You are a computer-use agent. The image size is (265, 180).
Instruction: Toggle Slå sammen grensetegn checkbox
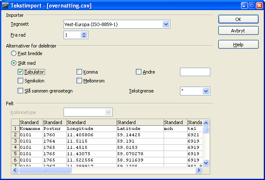21,91
